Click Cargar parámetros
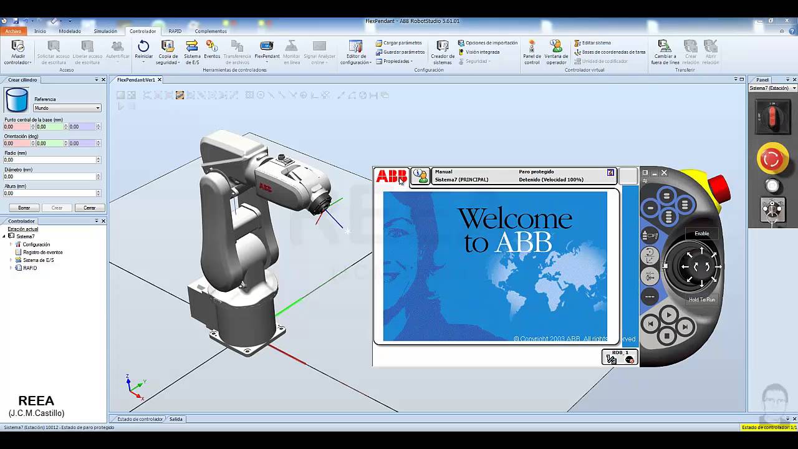Viewport: 798px width, 449px height. pos(399,43)
